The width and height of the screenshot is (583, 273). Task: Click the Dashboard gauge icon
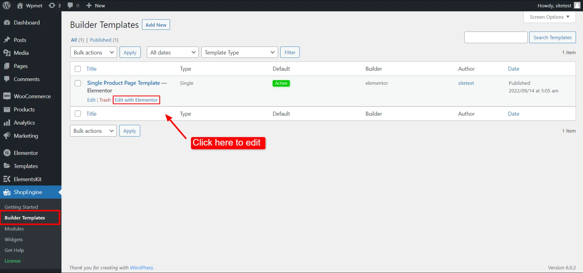click(x=7, y=23)
